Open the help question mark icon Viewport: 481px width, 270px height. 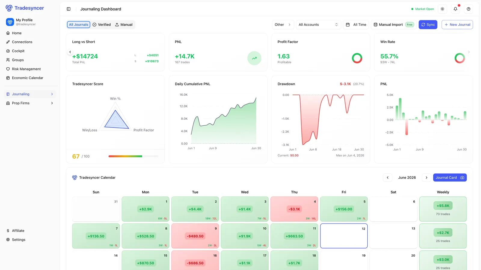click(468, 9)
